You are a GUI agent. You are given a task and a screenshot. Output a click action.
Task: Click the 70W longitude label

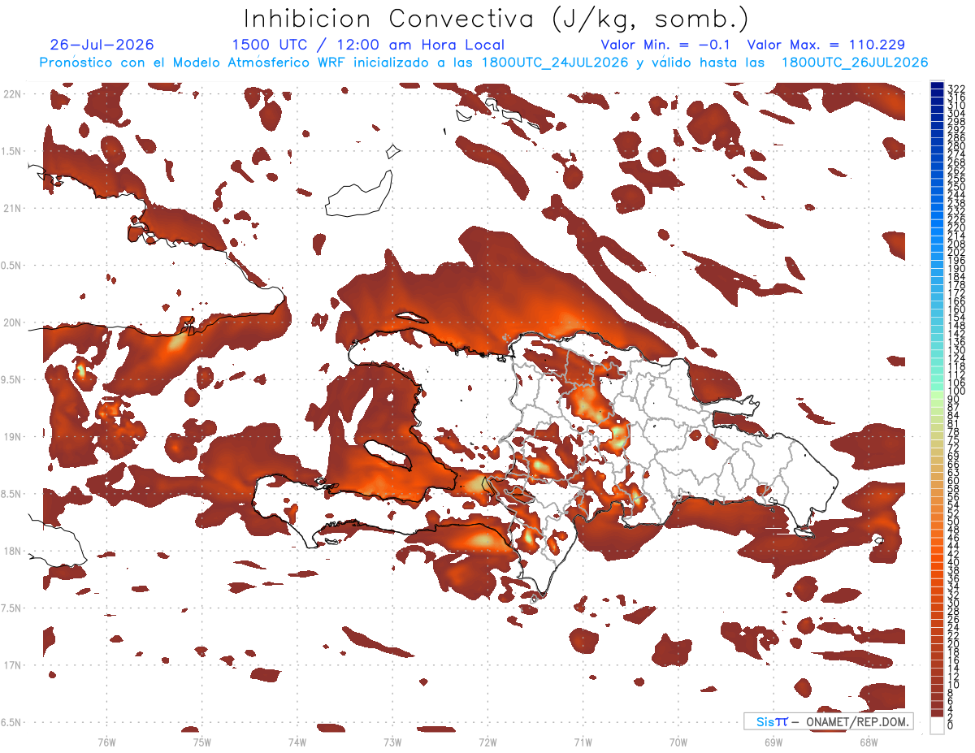click(x=678, y=742)
